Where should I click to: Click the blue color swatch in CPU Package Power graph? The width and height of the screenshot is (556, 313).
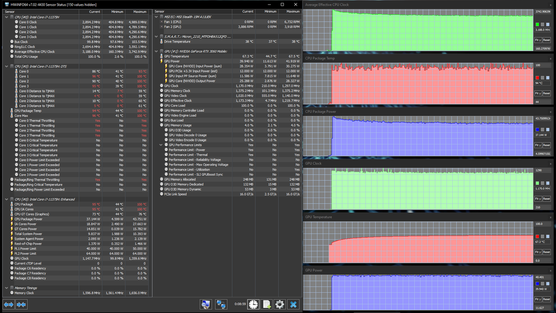[537, 130]
